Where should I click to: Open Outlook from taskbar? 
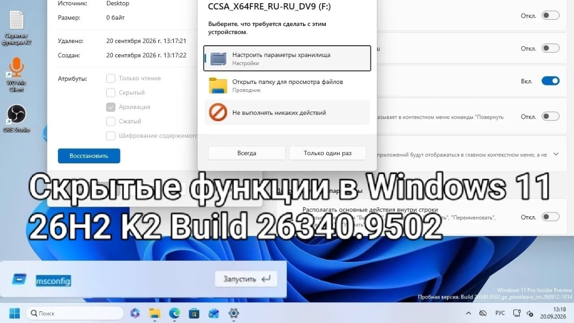(214, 313)
